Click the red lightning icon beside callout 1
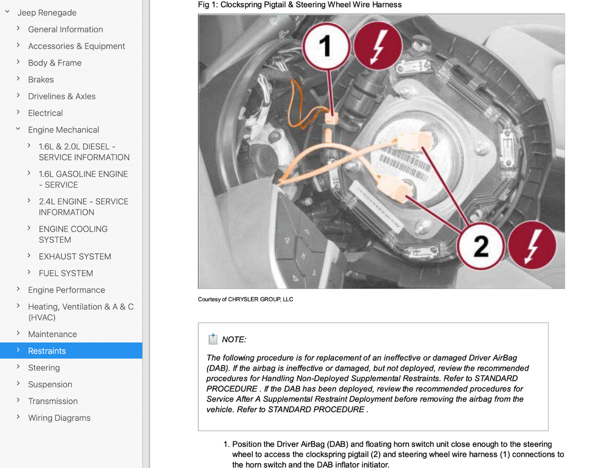 377,46
